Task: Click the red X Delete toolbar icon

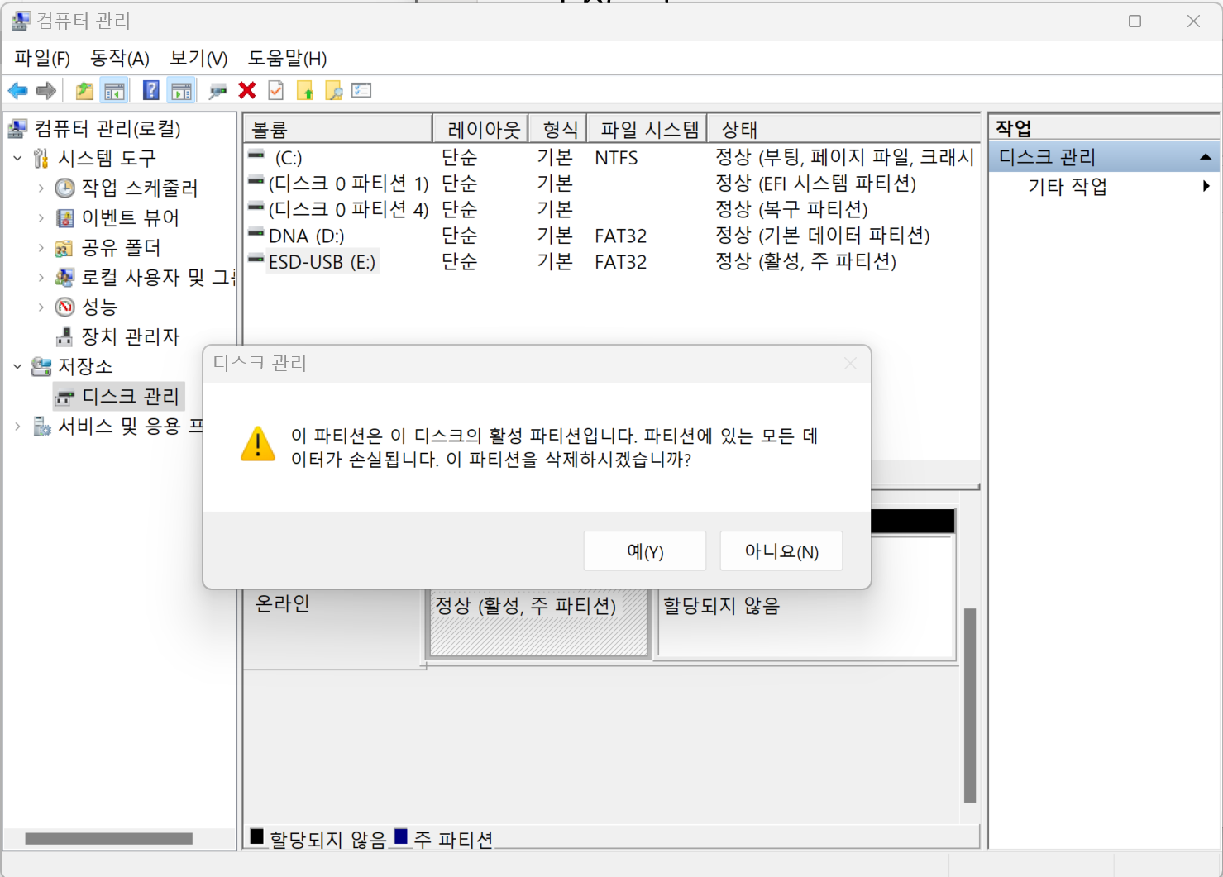Action: pyautogui.click(x=247, y=90)
